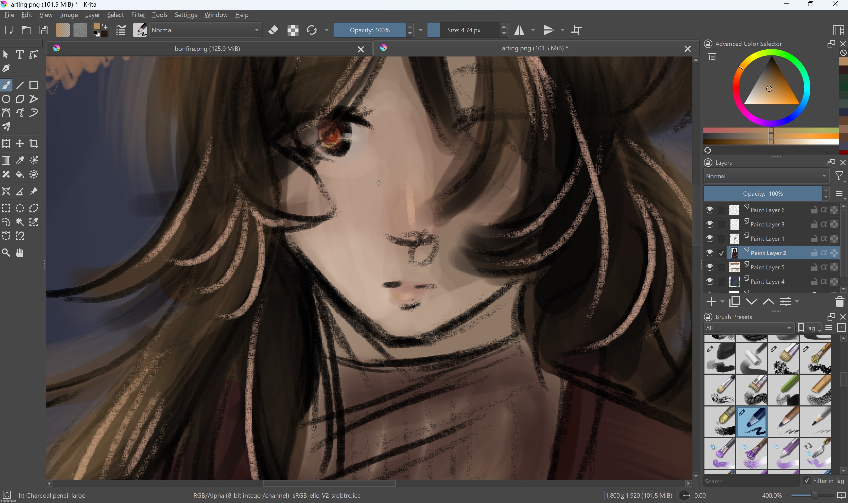Select the Rectangle tool
The width and height of the screenshot is (848, 503).
[x=34, y=85]
